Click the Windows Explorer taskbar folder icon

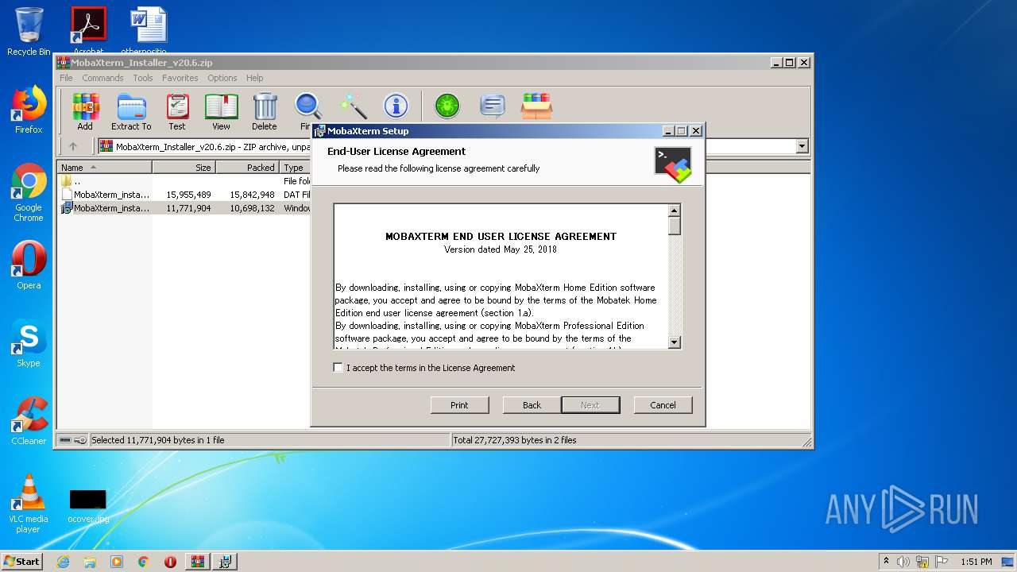pos(90,562)
